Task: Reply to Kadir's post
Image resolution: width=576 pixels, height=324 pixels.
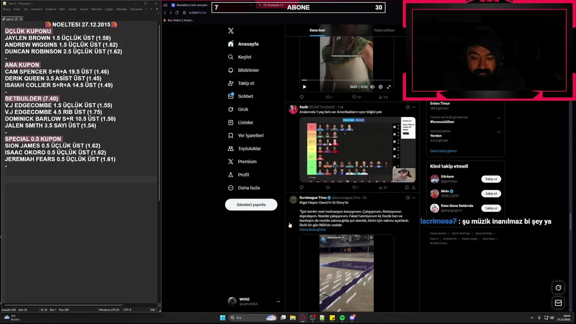Action: pos(301,187)
